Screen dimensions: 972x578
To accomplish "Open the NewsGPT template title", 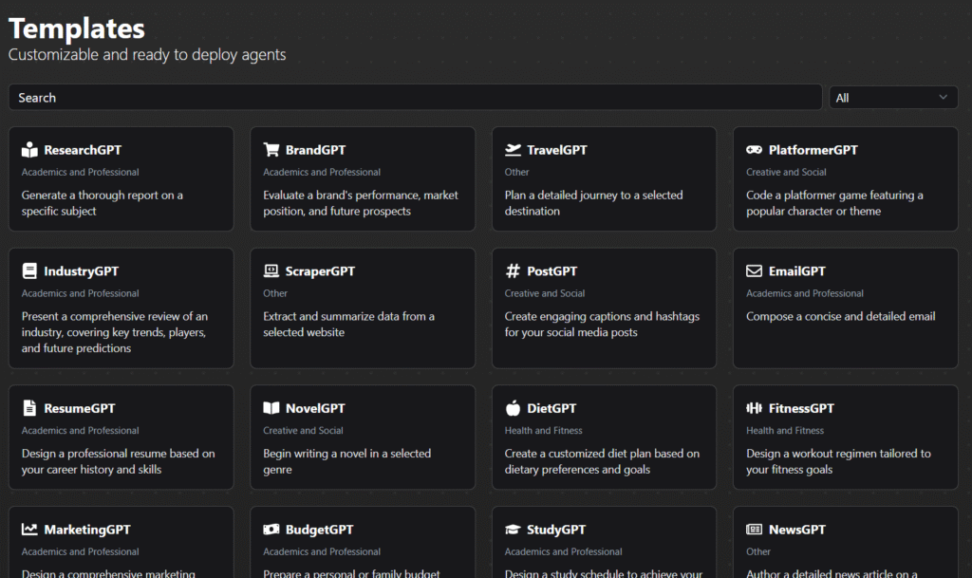I will point(797,530).
